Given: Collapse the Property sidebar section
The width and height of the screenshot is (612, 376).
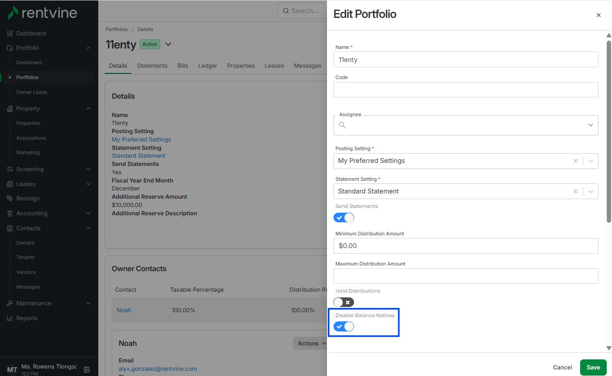Looking at the screenshot, I should [88, 108].
